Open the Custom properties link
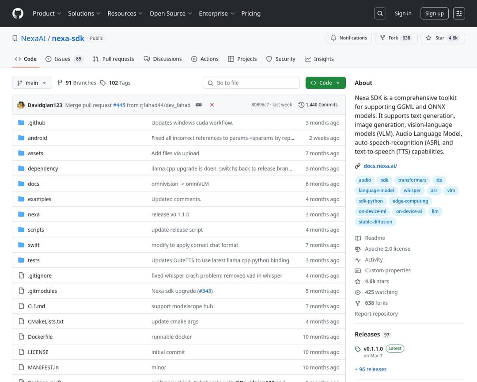Viewport: 477px width, 382px height. (x=388, y=271)
